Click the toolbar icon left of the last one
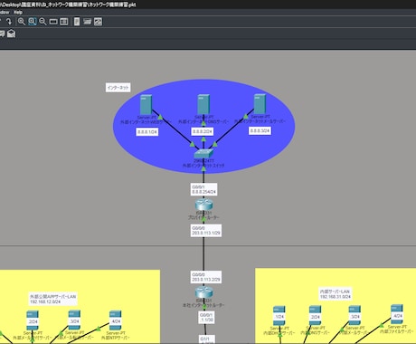416x344 pixels. 88,22
